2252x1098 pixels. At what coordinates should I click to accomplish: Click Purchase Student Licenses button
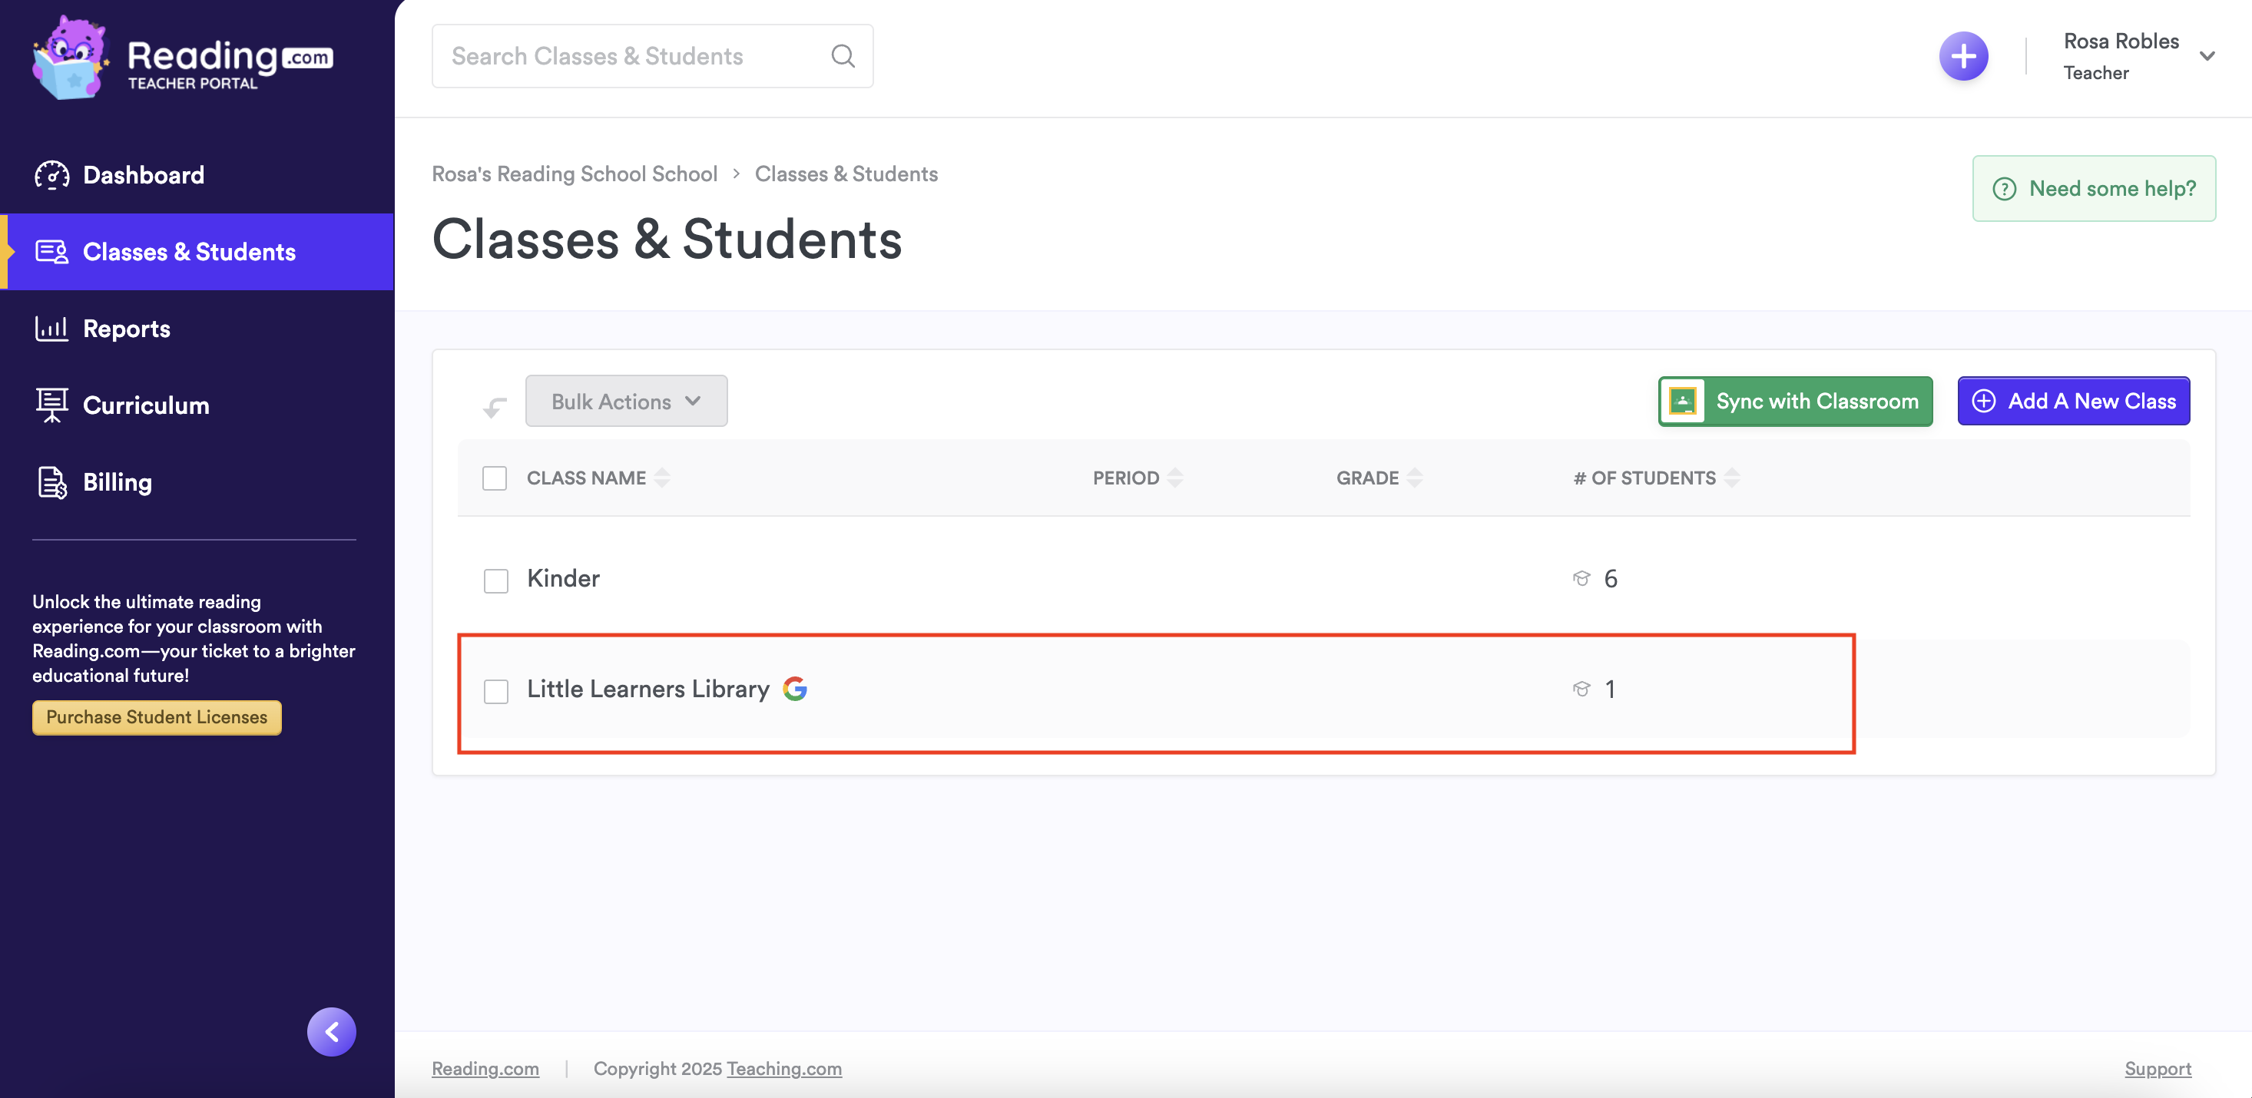[157, 717]
